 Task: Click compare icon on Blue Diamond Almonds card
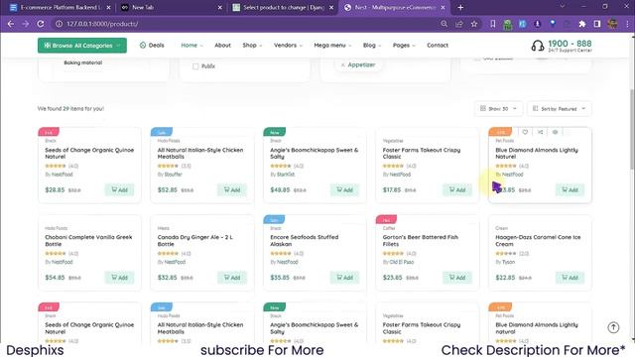(540, 132)
